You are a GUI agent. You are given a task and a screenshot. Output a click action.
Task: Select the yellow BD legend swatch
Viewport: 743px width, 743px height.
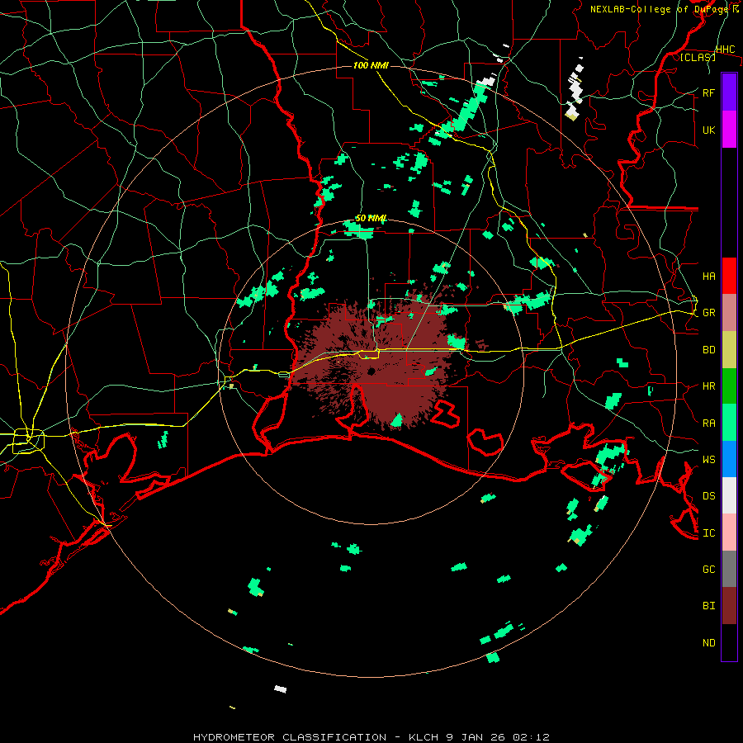click(729, 349)
